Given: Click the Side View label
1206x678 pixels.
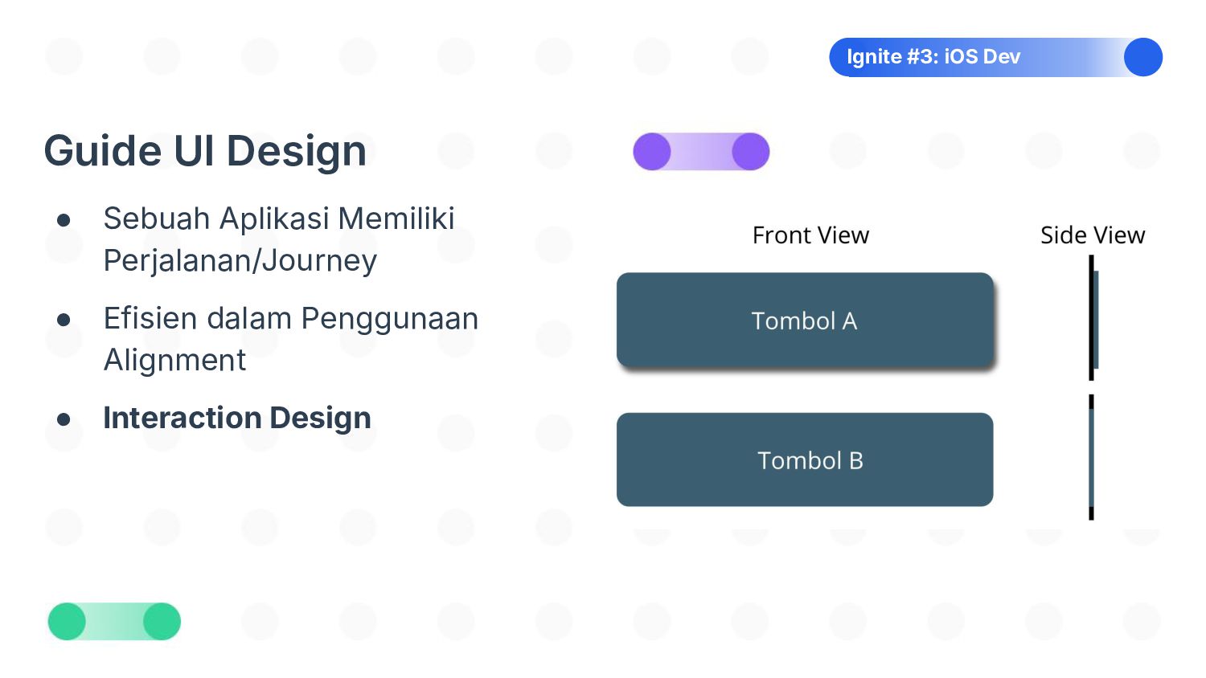Looking at the screenshot, I should (x=1093, y=235).
